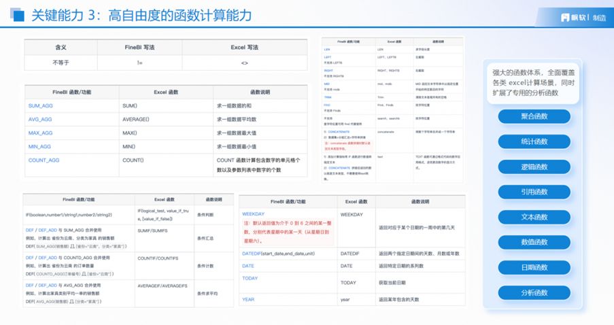Select the 求一组数据最小值 description
Screen dimensions: 614x325
point(237,146)
